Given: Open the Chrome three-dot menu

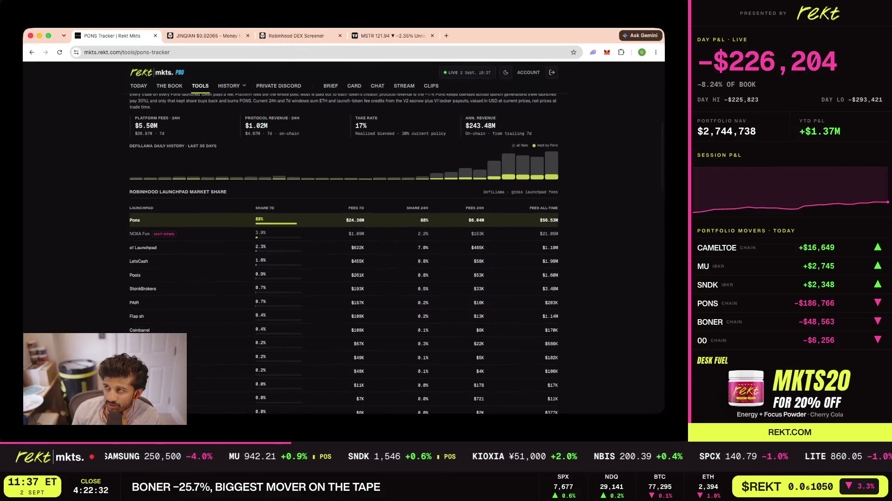Looking at the screenshot, I should click(x=656, y=52).
